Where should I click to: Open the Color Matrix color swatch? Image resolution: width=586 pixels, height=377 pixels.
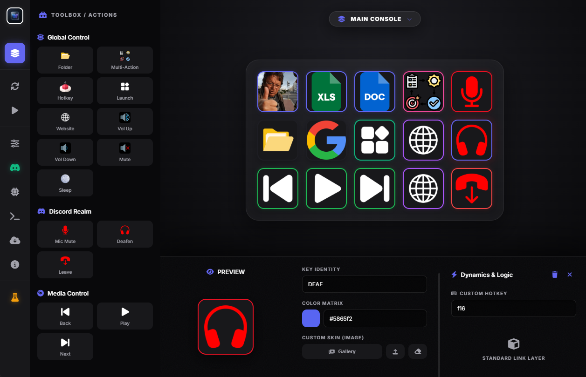point(311,318)
